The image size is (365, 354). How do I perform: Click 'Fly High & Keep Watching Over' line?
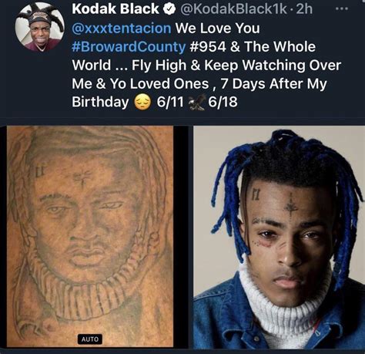point(236,66)
